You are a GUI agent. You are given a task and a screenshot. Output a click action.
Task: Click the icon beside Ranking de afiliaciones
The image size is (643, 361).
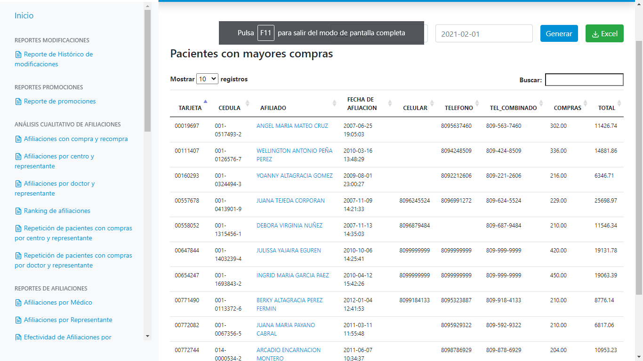(18, 211)
